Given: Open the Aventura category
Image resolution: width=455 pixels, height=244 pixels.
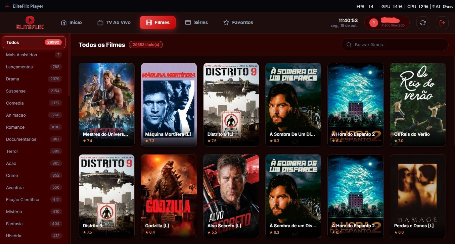Looking at the screenshot, I should (34, 187).
